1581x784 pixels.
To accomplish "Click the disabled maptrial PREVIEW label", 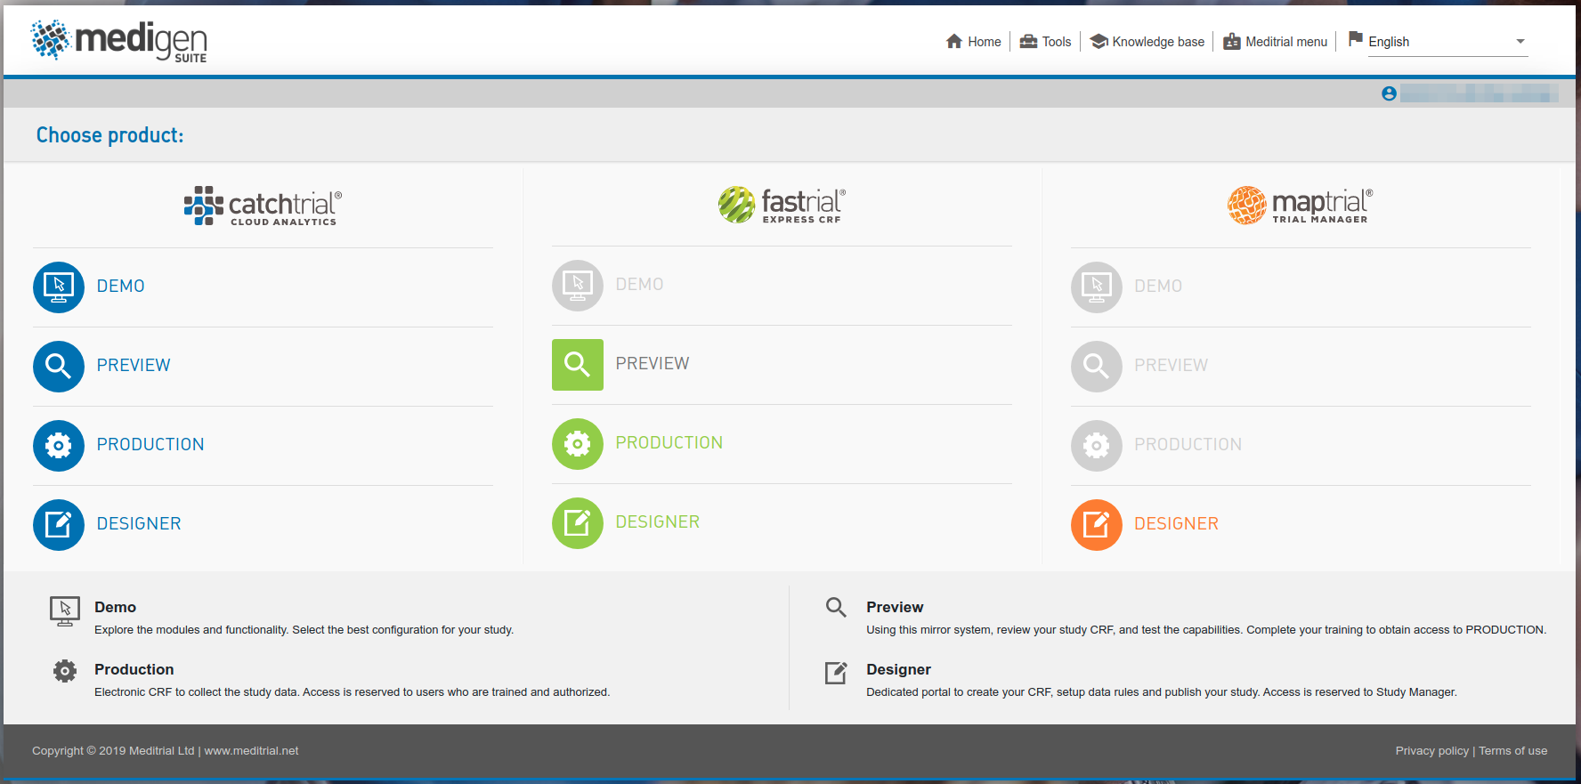I will 1172,366.
